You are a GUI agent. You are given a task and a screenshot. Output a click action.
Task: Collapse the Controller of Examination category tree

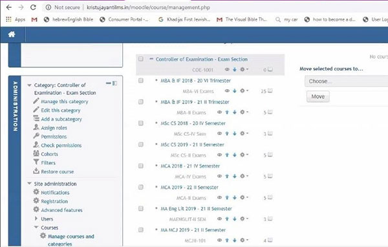[151, 59]
